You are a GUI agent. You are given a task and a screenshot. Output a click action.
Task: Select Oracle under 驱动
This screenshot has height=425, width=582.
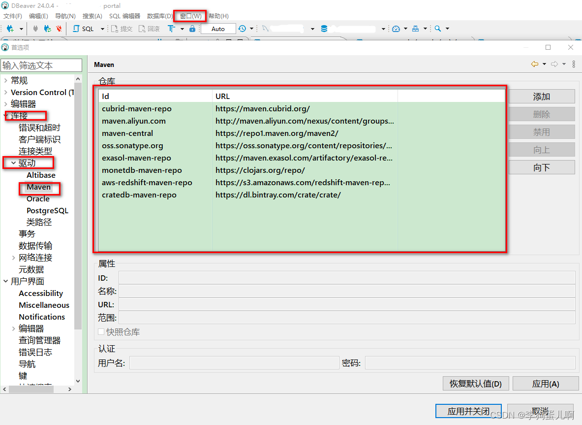coord(38,199)
